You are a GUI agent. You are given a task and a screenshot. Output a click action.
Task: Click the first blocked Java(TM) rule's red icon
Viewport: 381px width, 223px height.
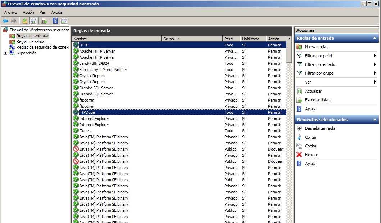(x=76, y=149)
